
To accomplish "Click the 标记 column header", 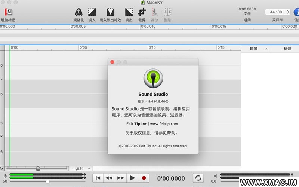I will (287, 49).
